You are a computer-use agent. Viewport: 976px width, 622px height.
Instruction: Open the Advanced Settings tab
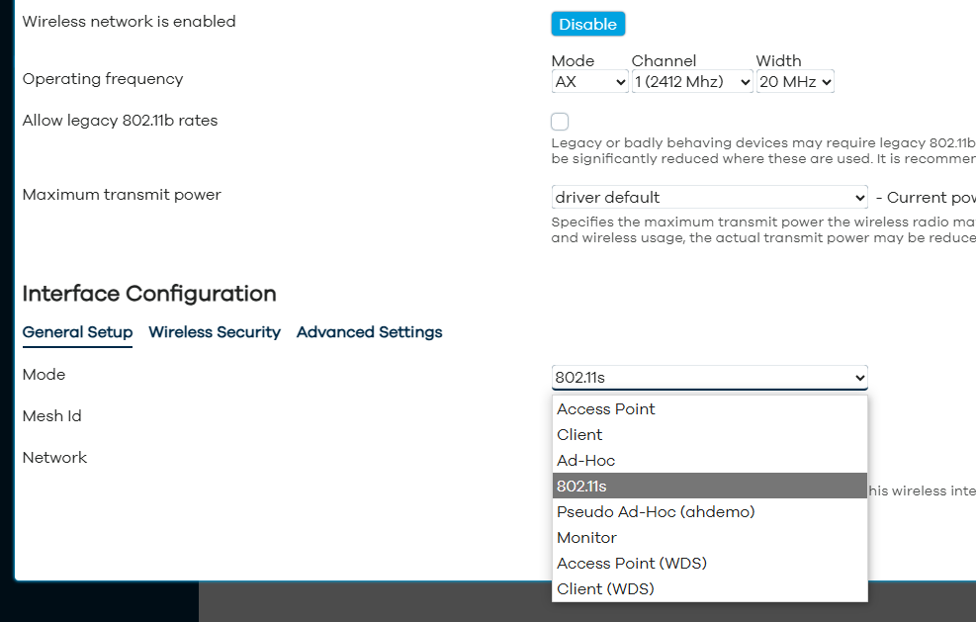coord(369,332)
